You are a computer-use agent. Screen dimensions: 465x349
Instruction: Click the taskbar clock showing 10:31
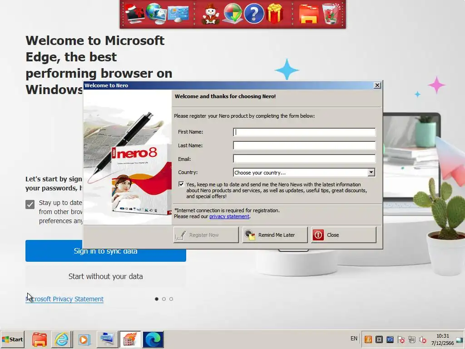[x=442, y=339]
